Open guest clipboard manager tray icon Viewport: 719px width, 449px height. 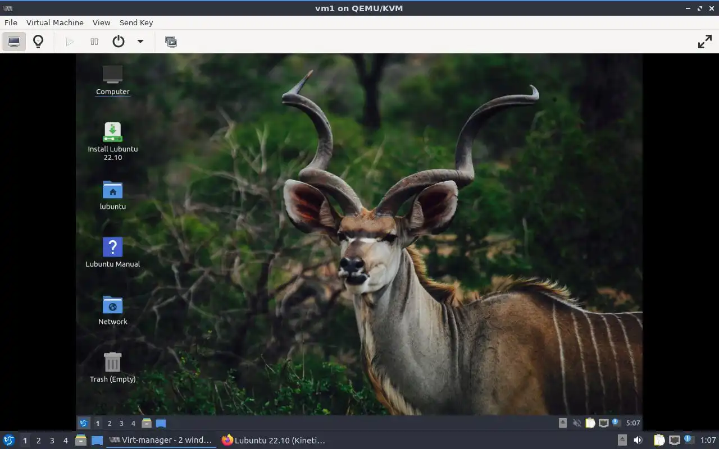pos(590,423)
